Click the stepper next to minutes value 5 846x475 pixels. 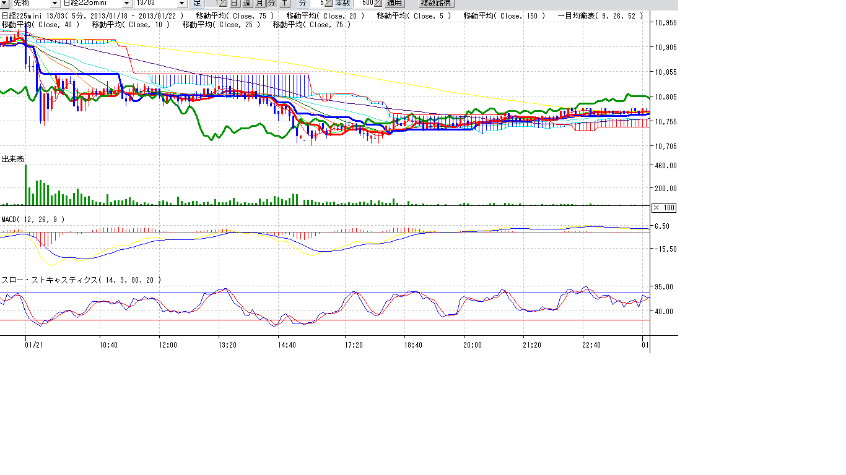tap(329, 3)
